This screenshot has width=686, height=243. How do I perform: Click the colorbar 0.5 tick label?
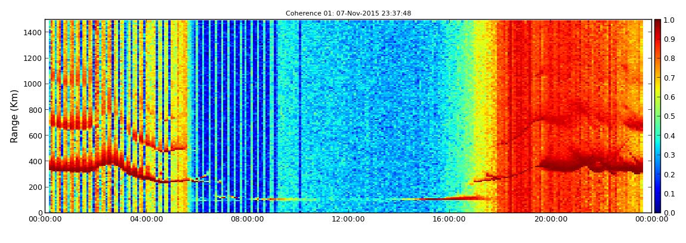pos(669,116)
